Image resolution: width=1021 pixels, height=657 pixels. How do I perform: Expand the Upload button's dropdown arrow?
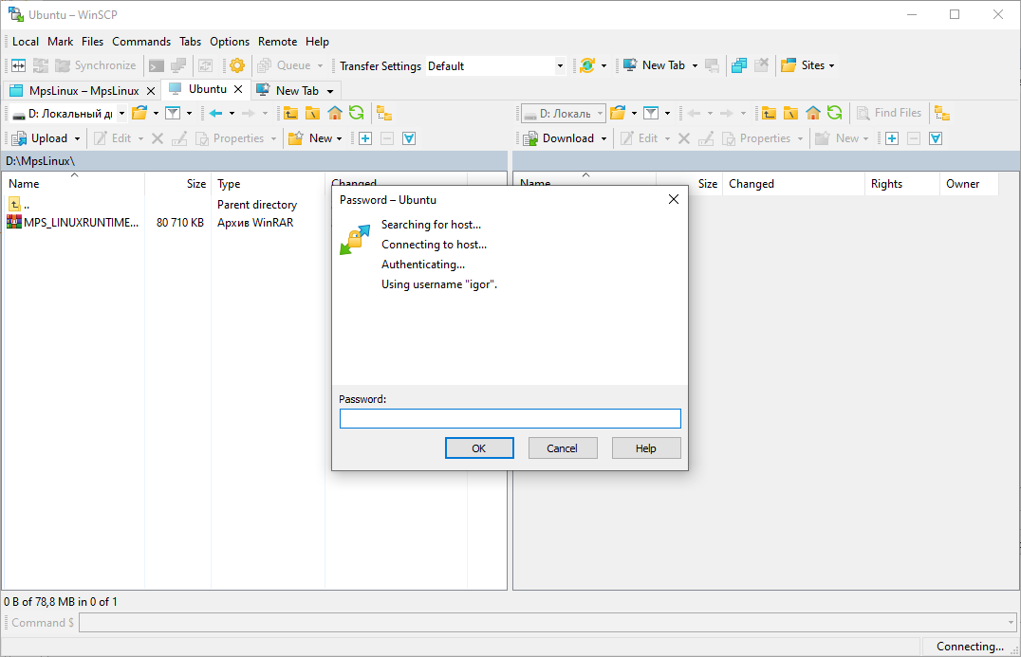[x=77, y=138]
